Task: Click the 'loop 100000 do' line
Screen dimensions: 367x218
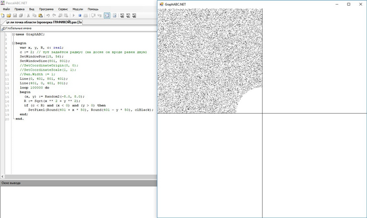Action: click(x=34, y=88)
